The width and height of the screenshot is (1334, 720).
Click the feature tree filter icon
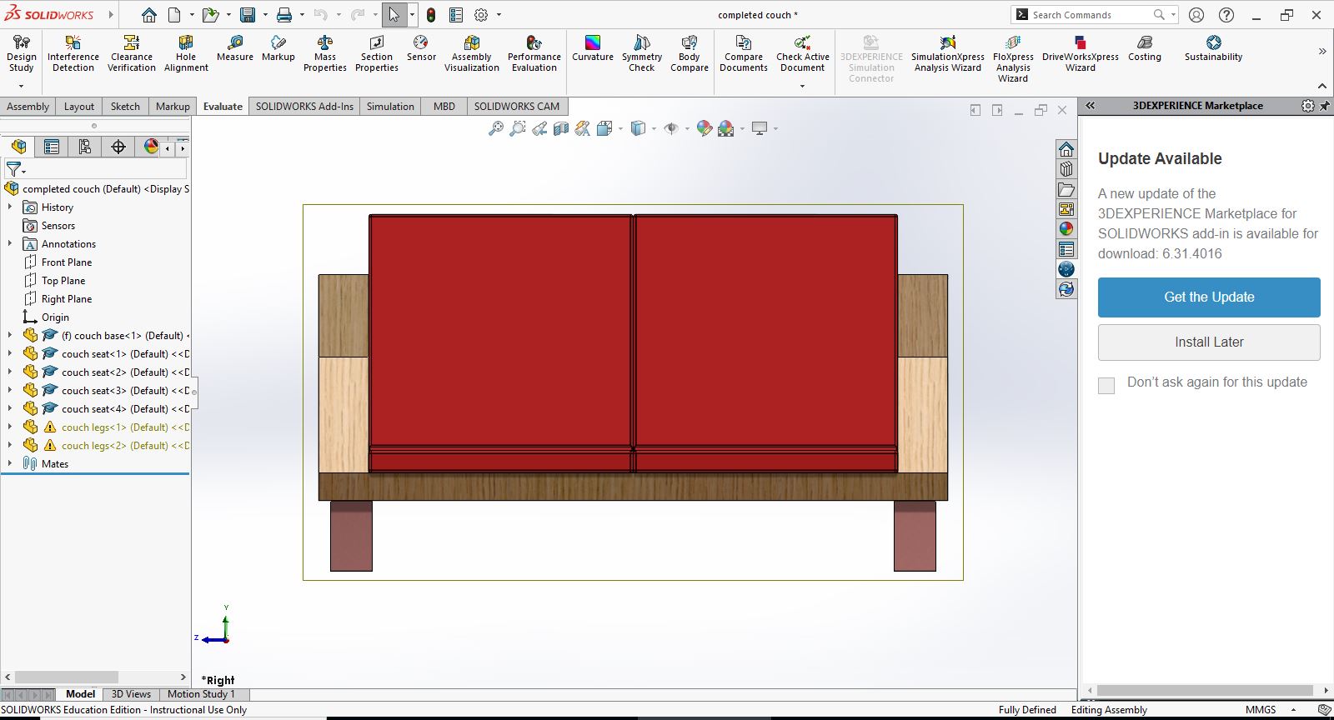pyautogui.click(x=13, y=169)
